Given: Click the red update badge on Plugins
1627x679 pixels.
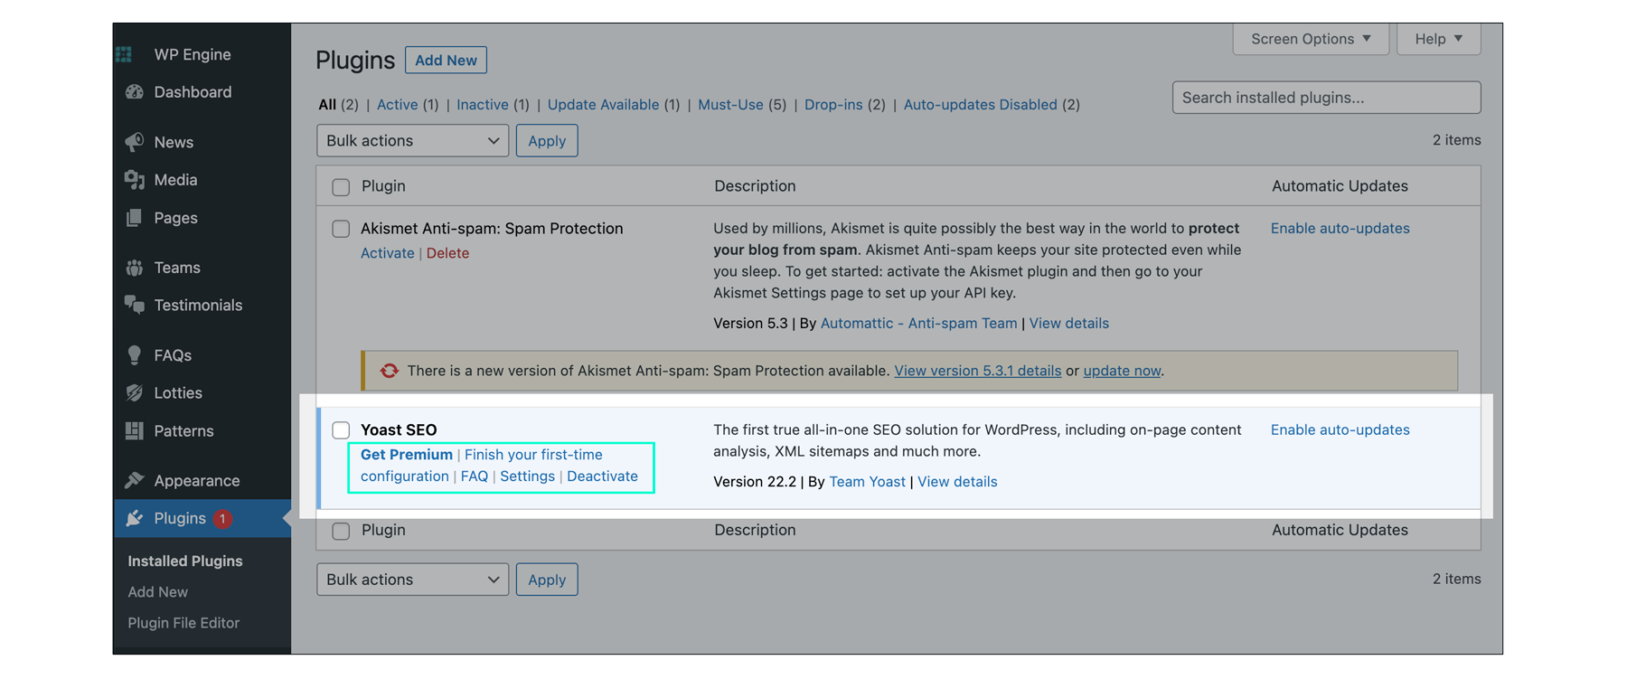Looking at the screenshot, I should (222, 519).
